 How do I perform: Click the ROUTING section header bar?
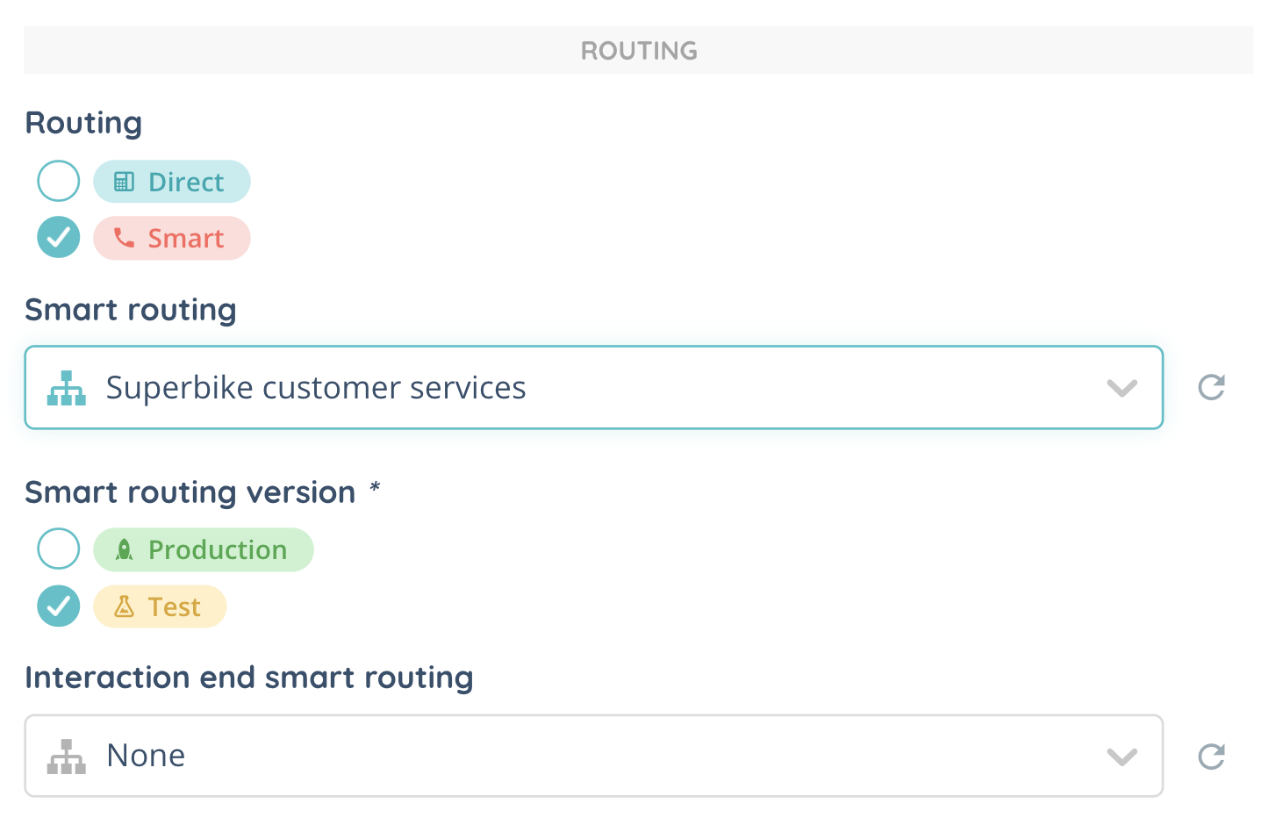(638, 50)
